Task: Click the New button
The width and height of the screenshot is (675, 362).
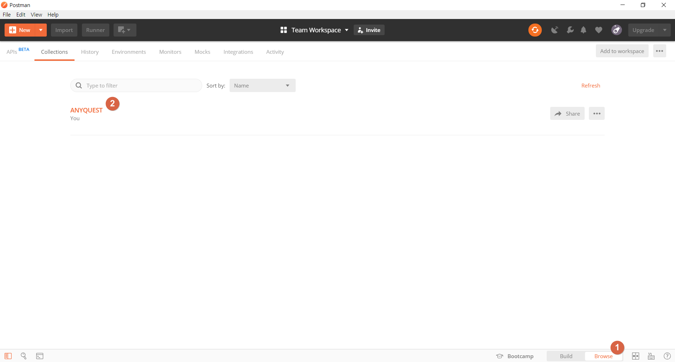Action: pos(20,30)
